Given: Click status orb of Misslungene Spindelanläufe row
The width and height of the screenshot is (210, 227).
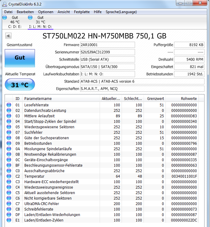Looking at the screenshot, I should click(9, 149).
